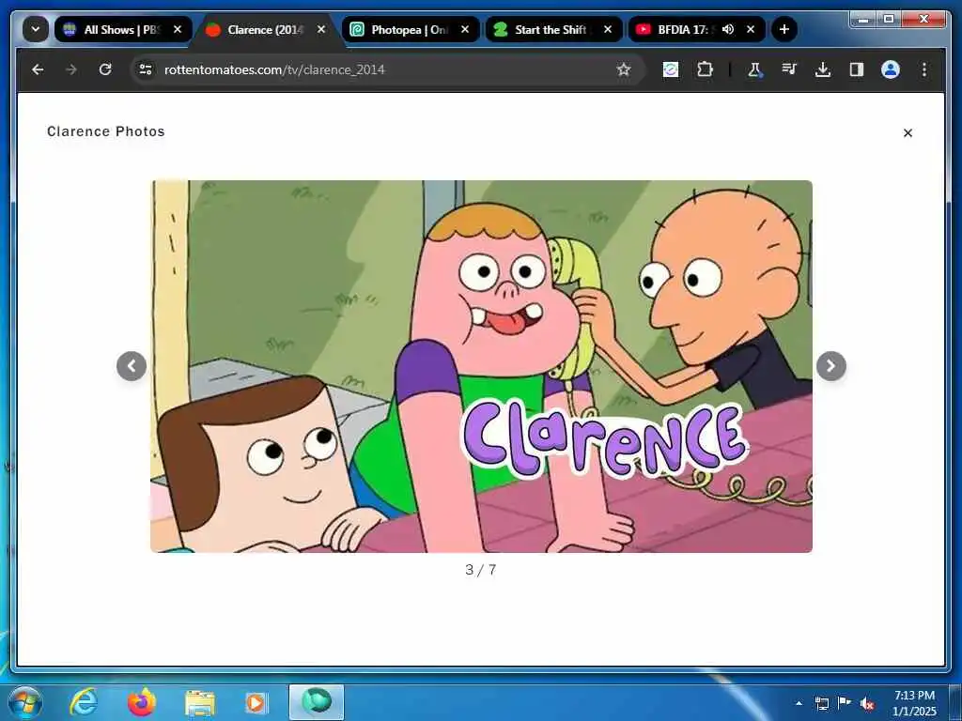Open Windows Explorer folder icon

(200, 702)
